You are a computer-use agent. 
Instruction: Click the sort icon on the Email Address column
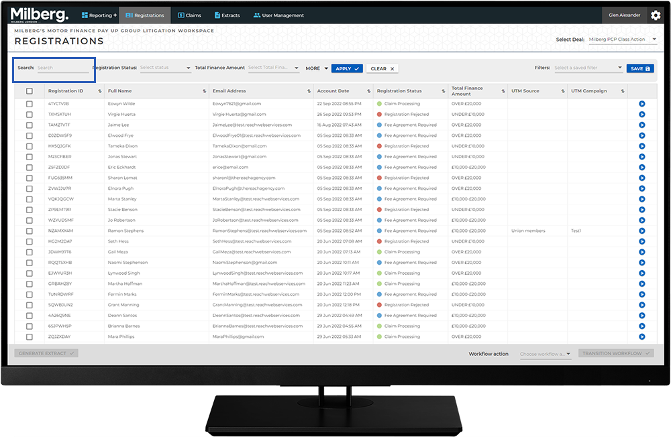309,91
